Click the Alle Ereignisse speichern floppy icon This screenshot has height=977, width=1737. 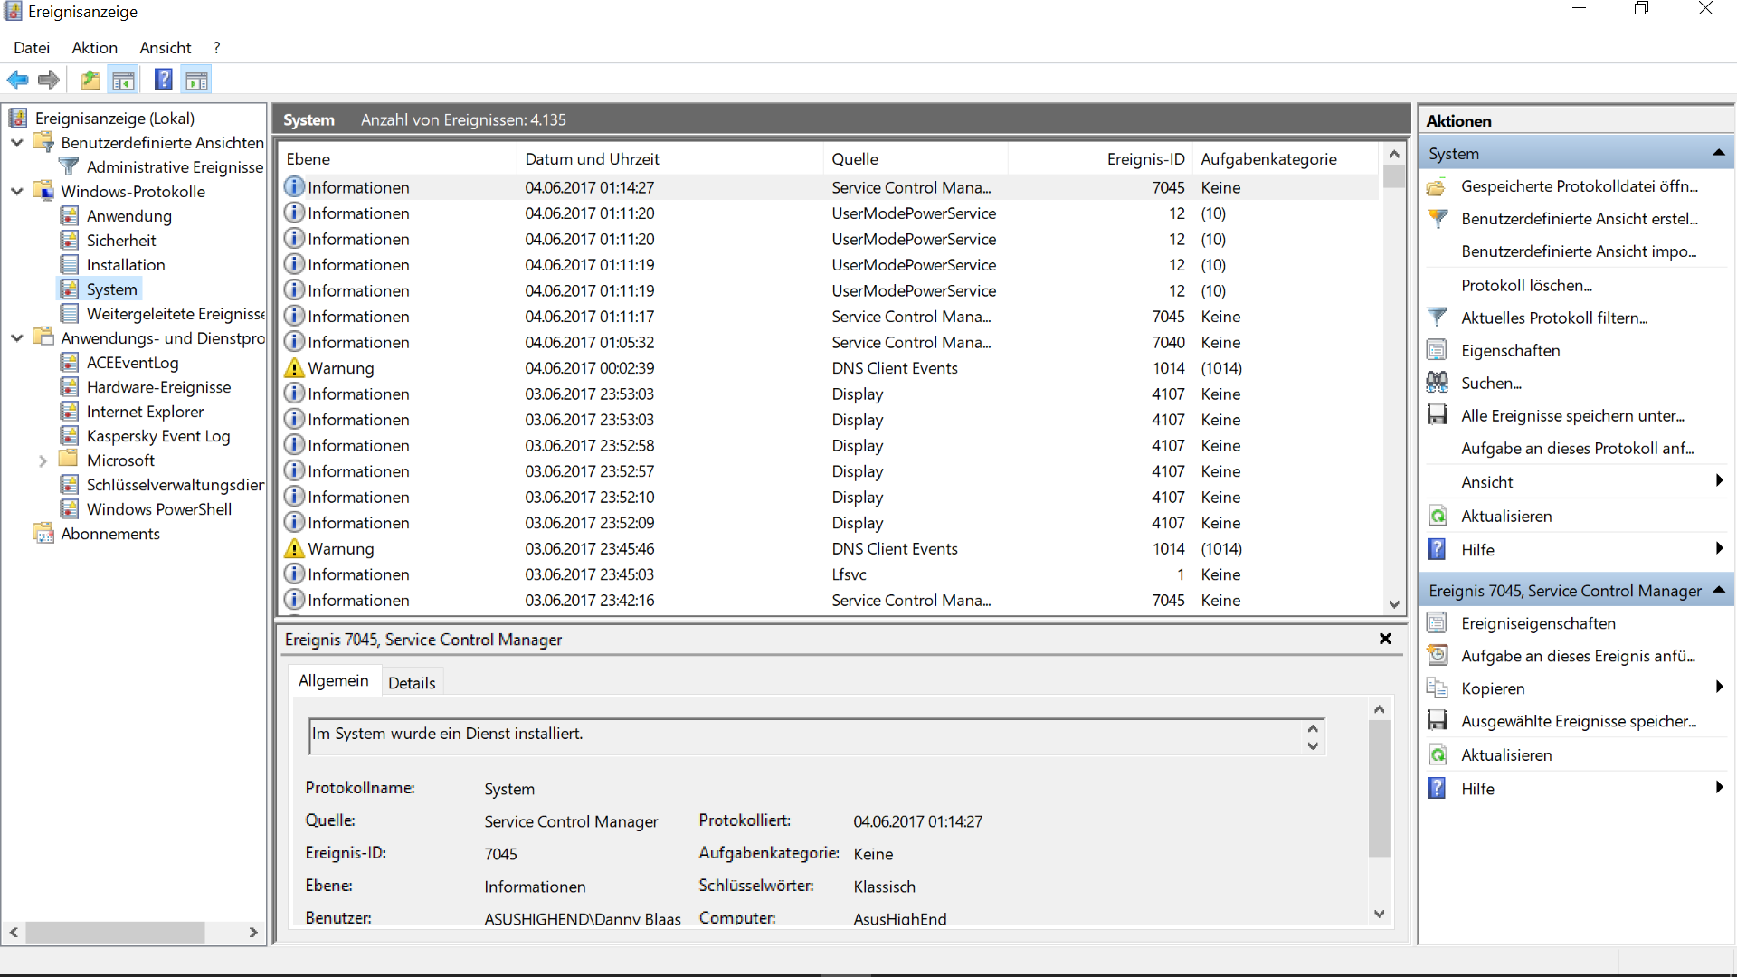(x=1437, y=415)
